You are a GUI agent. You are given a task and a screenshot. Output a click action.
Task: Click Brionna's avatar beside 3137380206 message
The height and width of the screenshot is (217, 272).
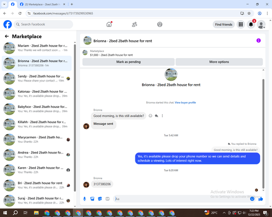pos(86,184)
